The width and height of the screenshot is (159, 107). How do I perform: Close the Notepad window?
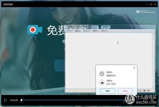pyautogui.click(x=151, y=26)
